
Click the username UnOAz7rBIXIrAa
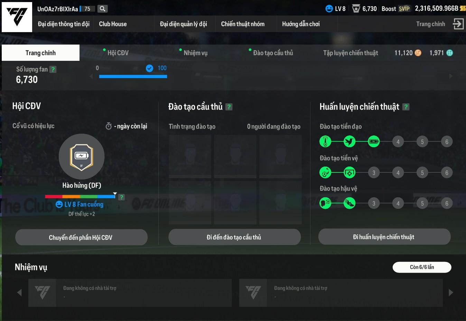click(x=58, y=9)
